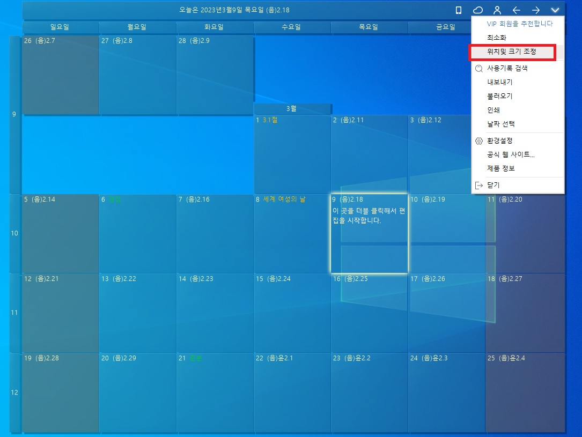Click week number 10 label
This screenshot has width=582, height=437.
14,233
